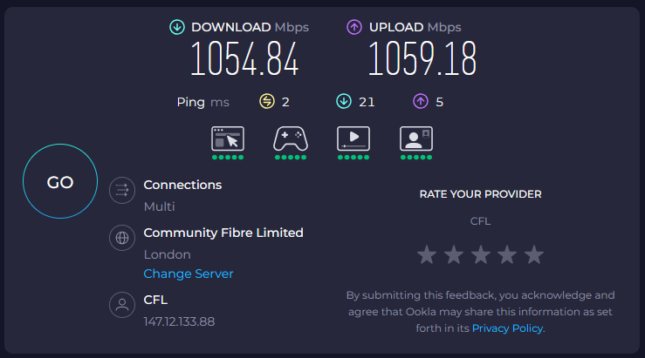Click the Connections arrows icon
Image resolution: width=645 pixels, height=358 pixels.
tap(121, 190)
